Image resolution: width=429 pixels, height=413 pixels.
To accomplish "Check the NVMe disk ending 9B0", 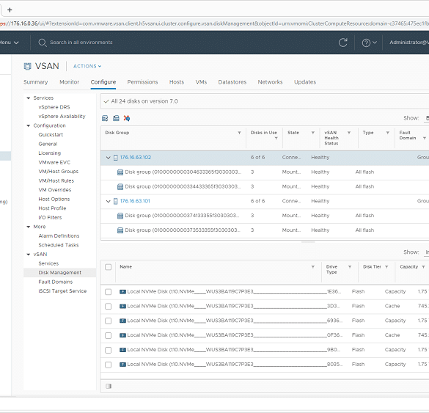I will pos(109,350).
